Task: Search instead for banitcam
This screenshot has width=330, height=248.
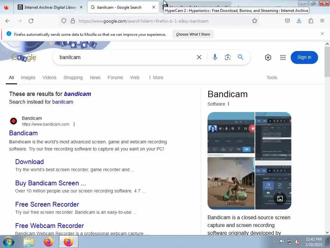Action: tap(63, 102)
